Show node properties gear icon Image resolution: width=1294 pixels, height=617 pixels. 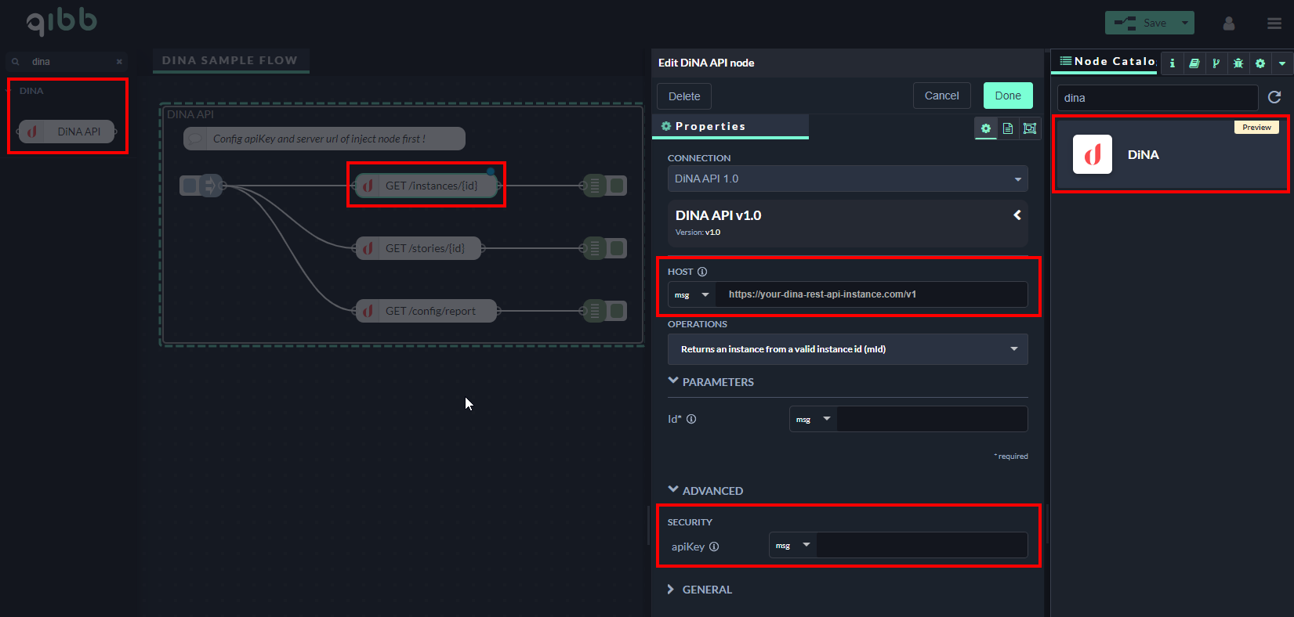click(x=986, y=128)
